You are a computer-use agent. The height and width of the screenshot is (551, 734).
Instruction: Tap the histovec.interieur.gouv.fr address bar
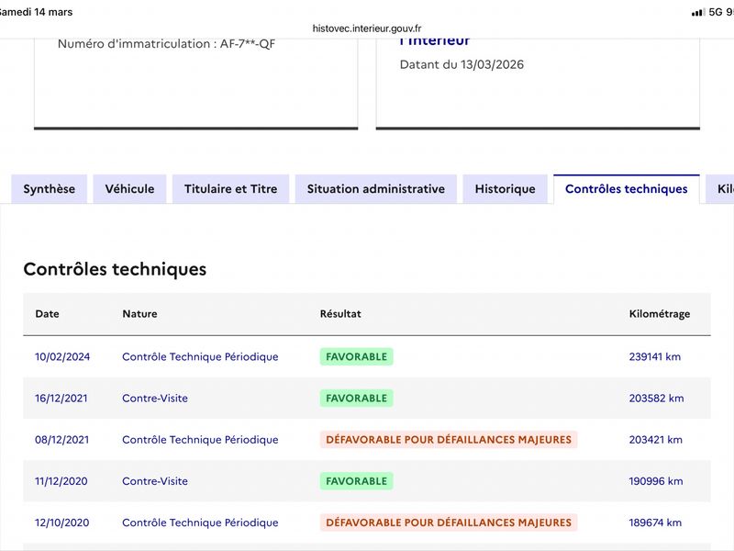pos(367,28)
